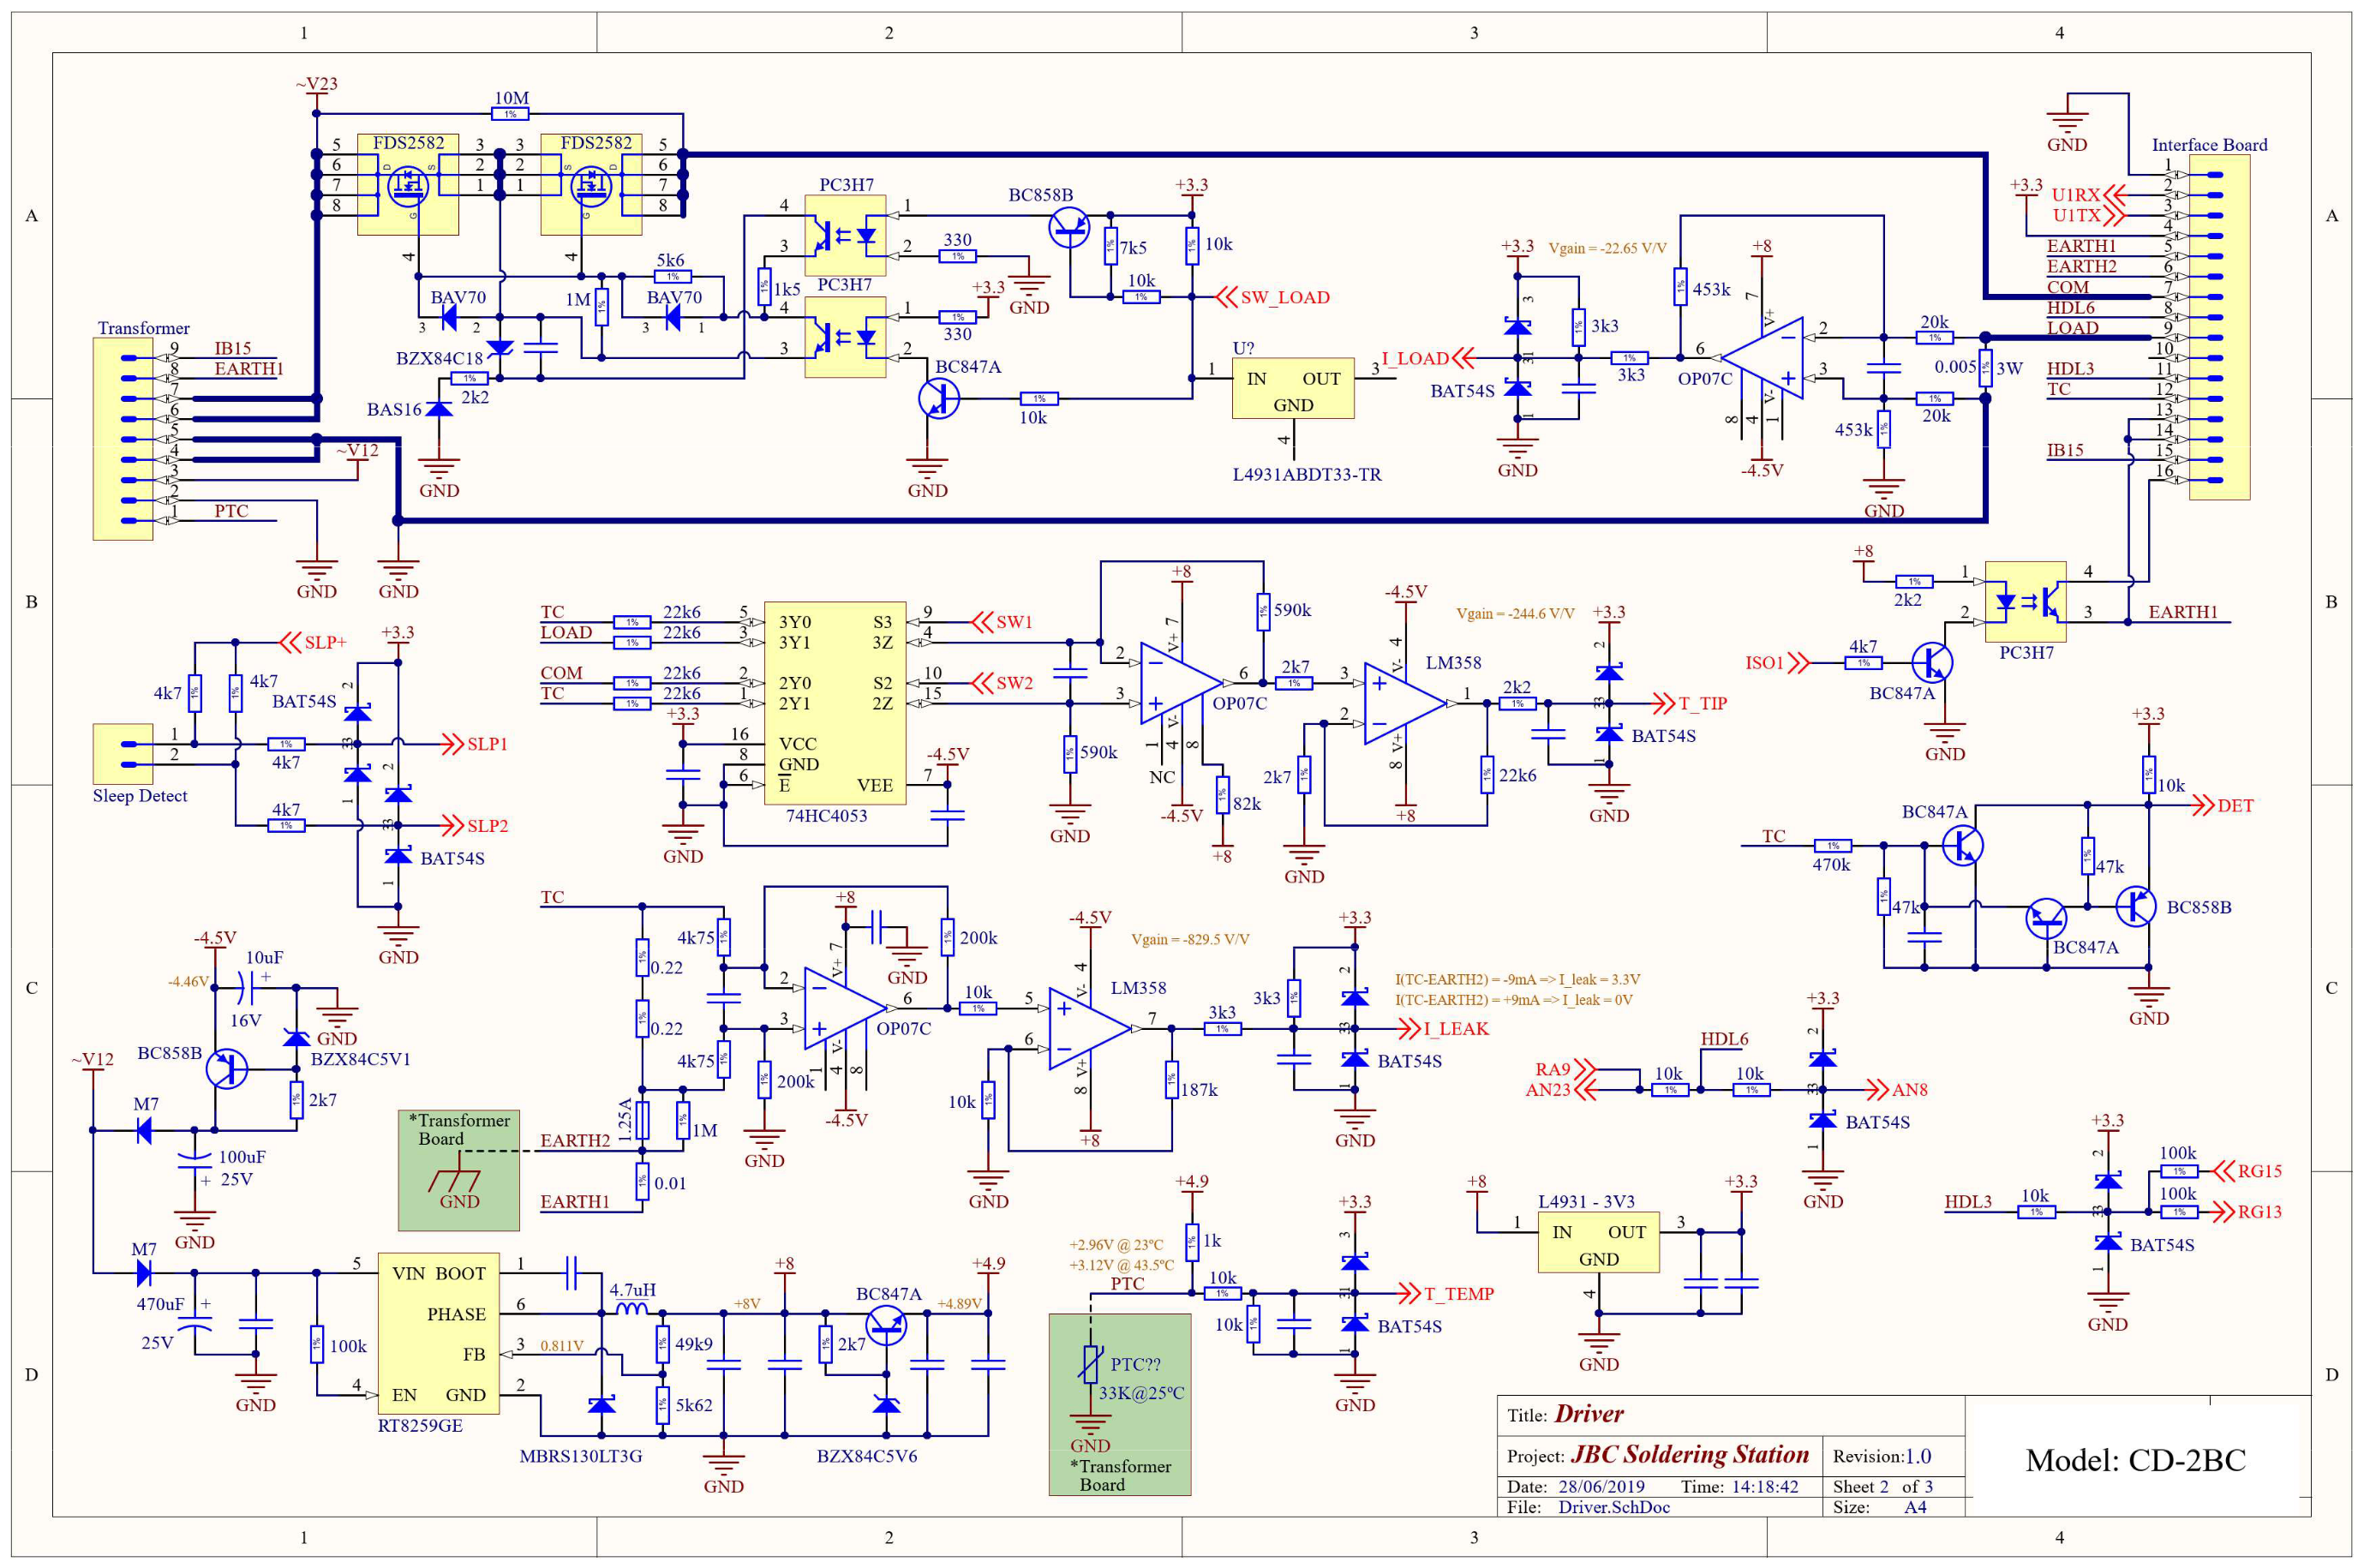
Task: Select the 5k62 resistor symbol
Action: (662, 1404)
